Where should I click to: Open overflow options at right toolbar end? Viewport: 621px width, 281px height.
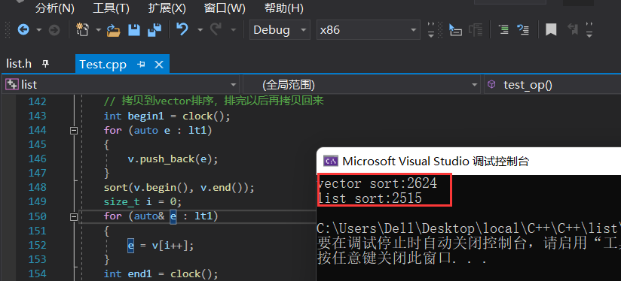click(x=589, y=30)
